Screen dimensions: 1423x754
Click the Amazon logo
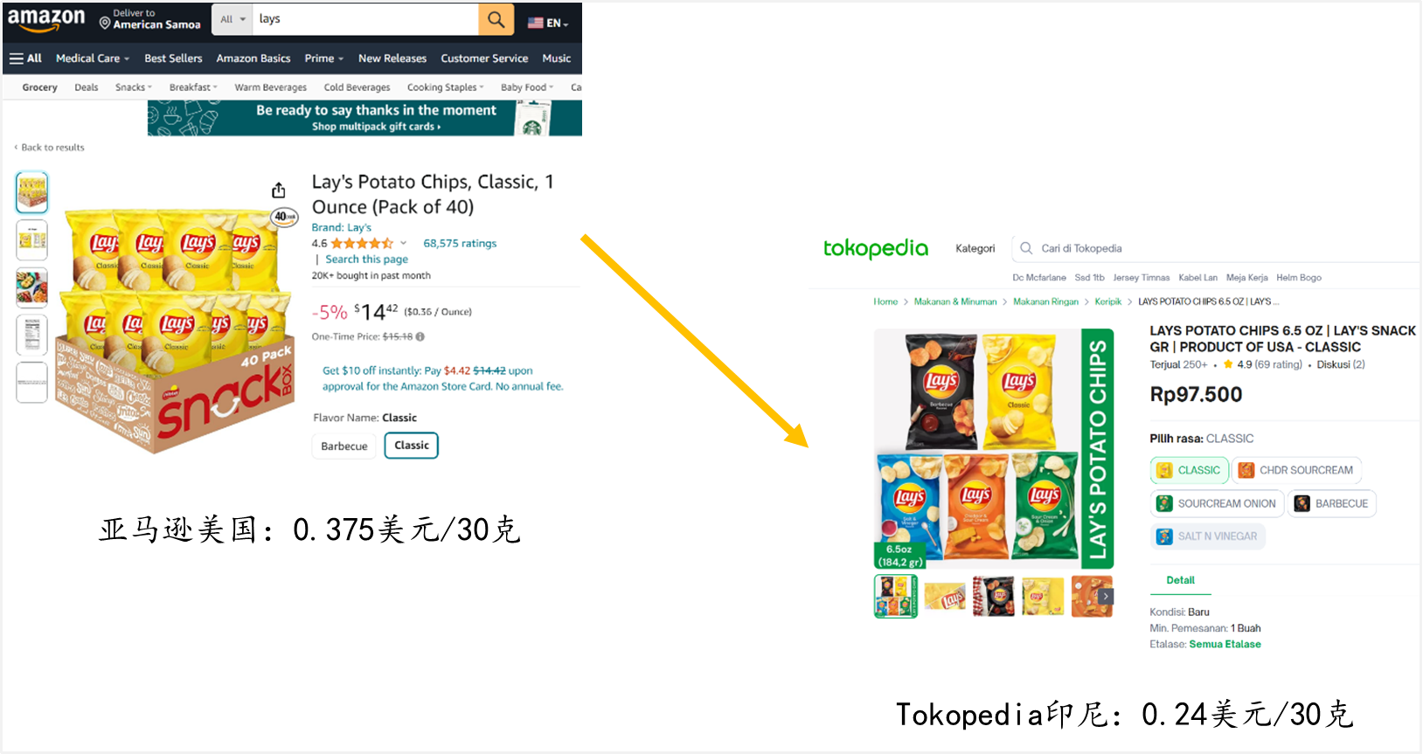[46, 19]
